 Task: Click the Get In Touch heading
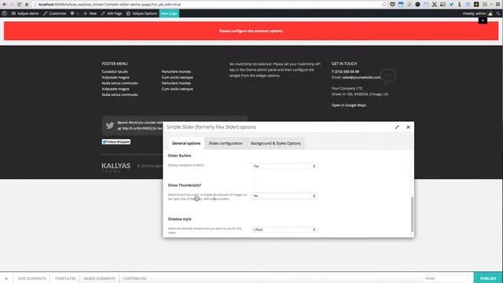click(344, 64)
